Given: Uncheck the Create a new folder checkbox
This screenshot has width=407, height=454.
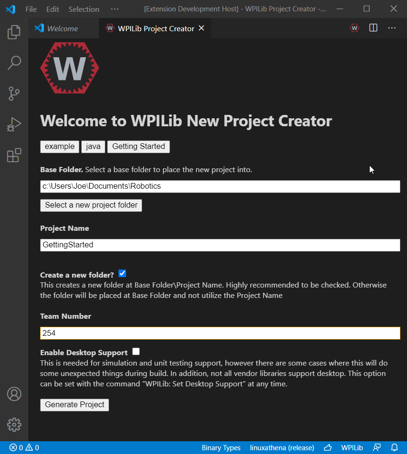Looking at the screenshot, I should [x=122, y=274].
